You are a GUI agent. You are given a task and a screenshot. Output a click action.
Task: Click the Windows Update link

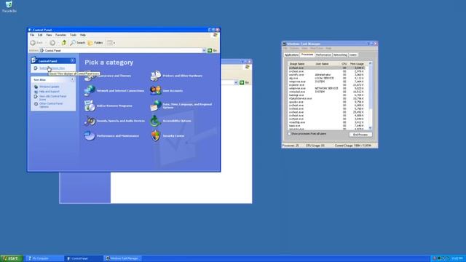coord(50,87)
